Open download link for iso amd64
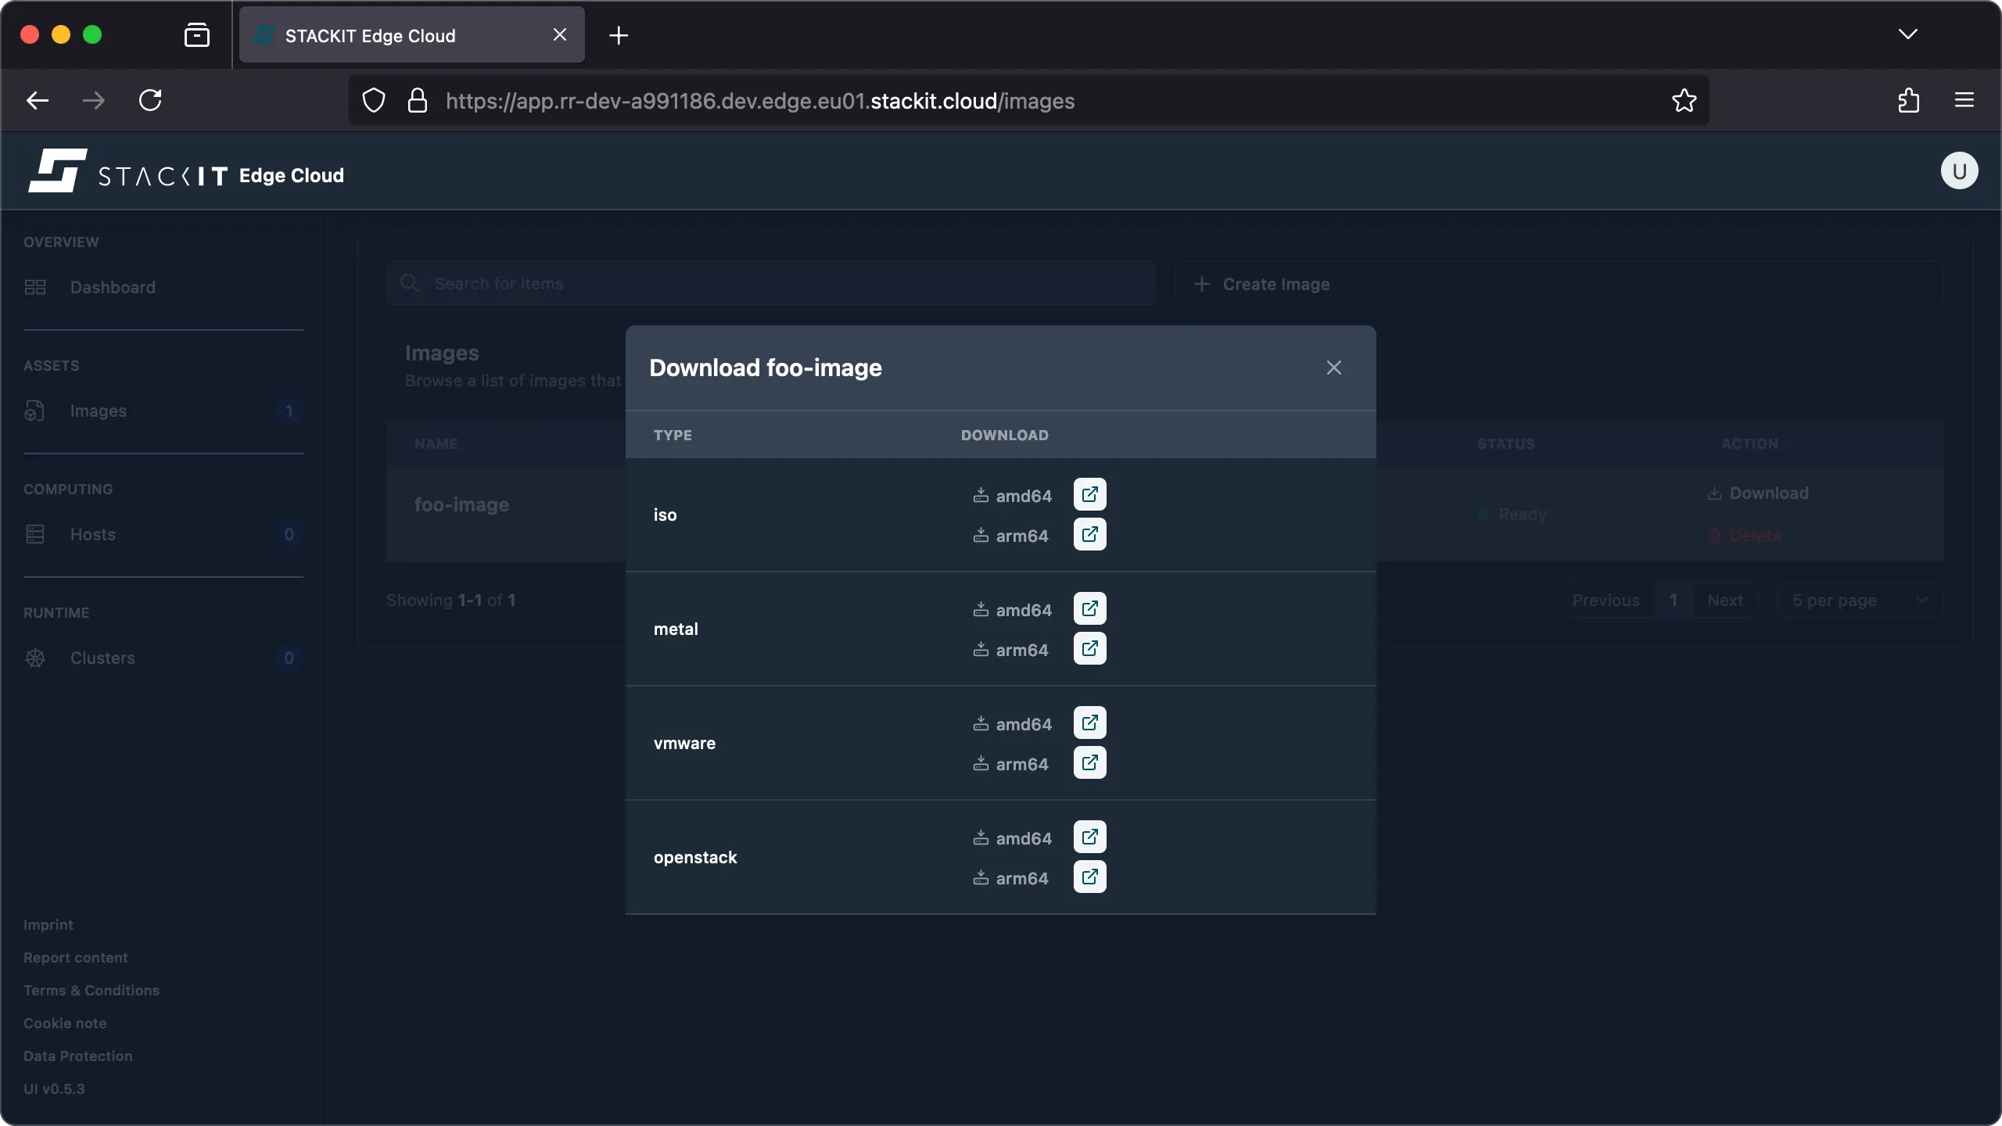Screen dimensions: 2002x1126 [x=1089, y=494]
